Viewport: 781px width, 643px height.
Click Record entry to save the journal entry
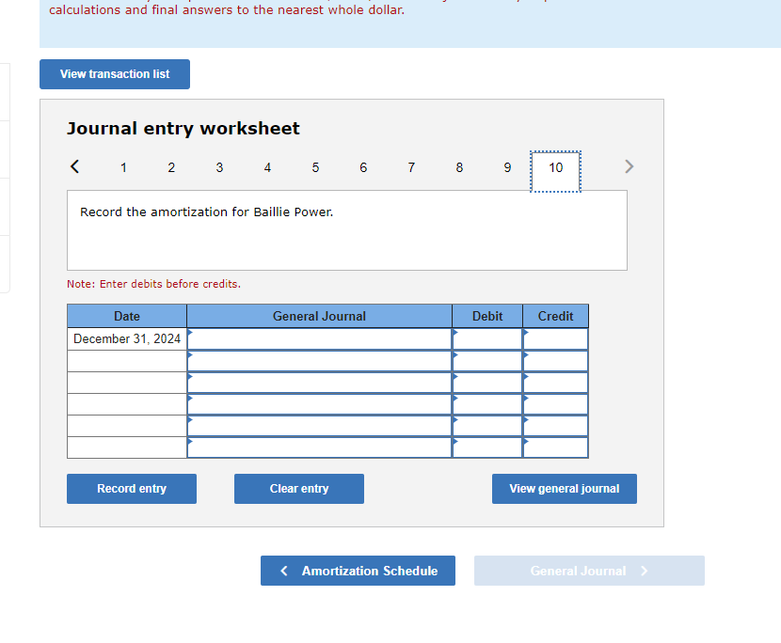click(x=131, y=489)
